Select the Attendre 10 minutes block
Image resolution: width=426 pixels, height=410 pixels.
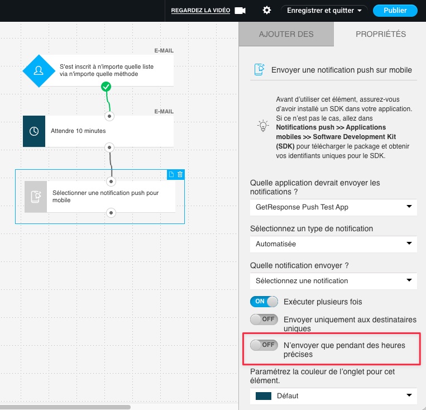98,131
